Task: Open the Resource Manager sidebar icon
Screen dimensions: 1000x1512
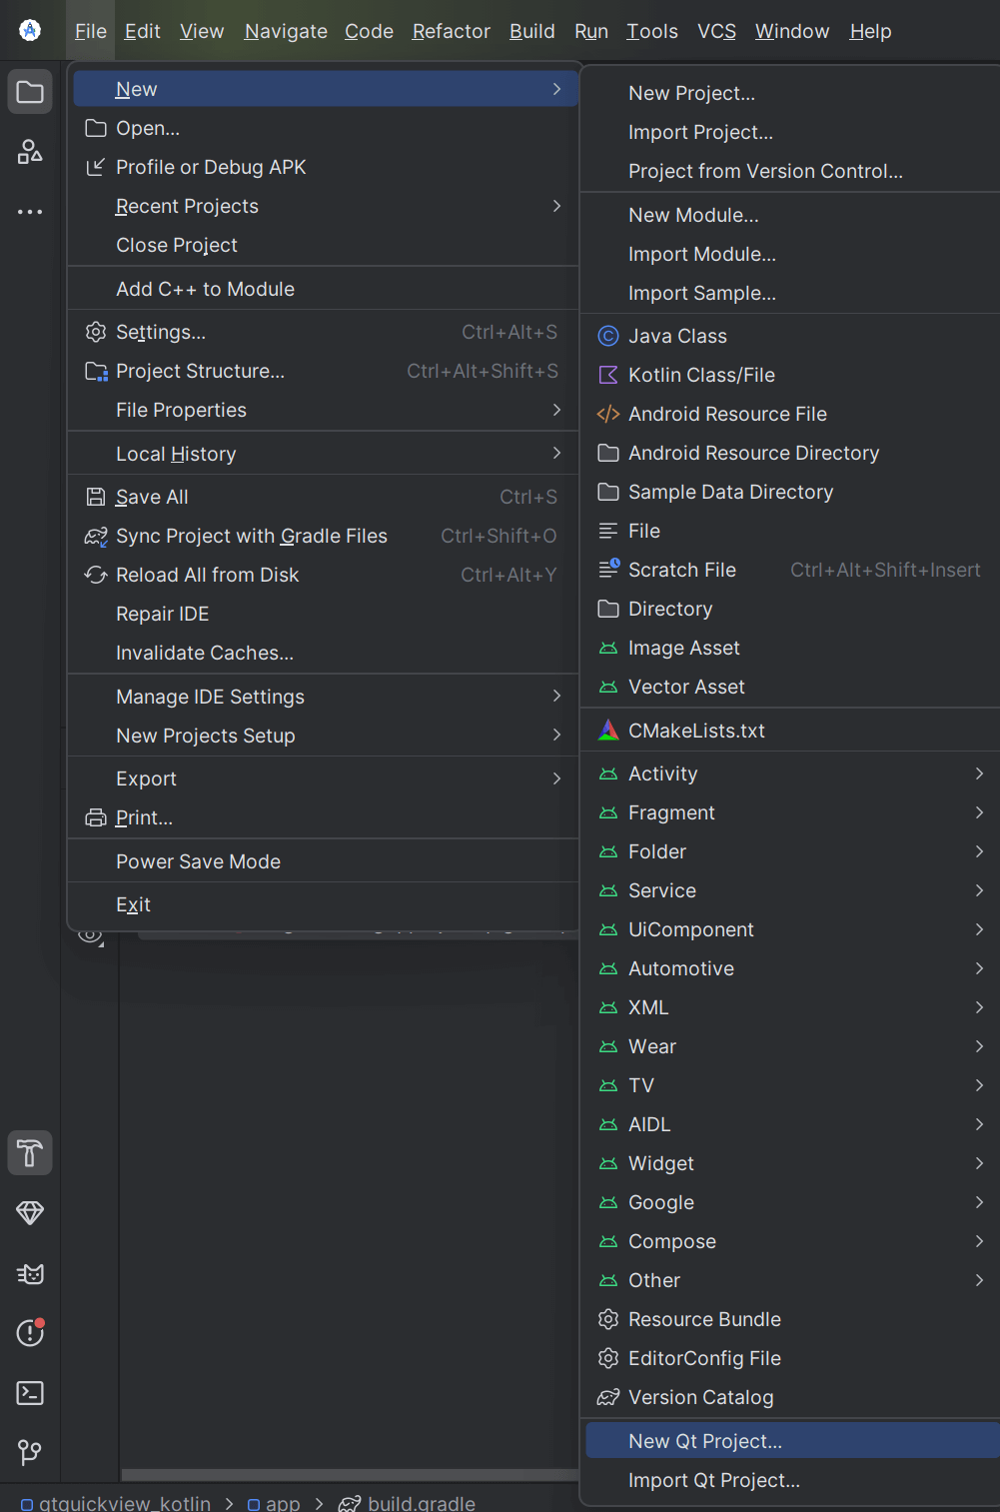Action: (x=30, y=152)
